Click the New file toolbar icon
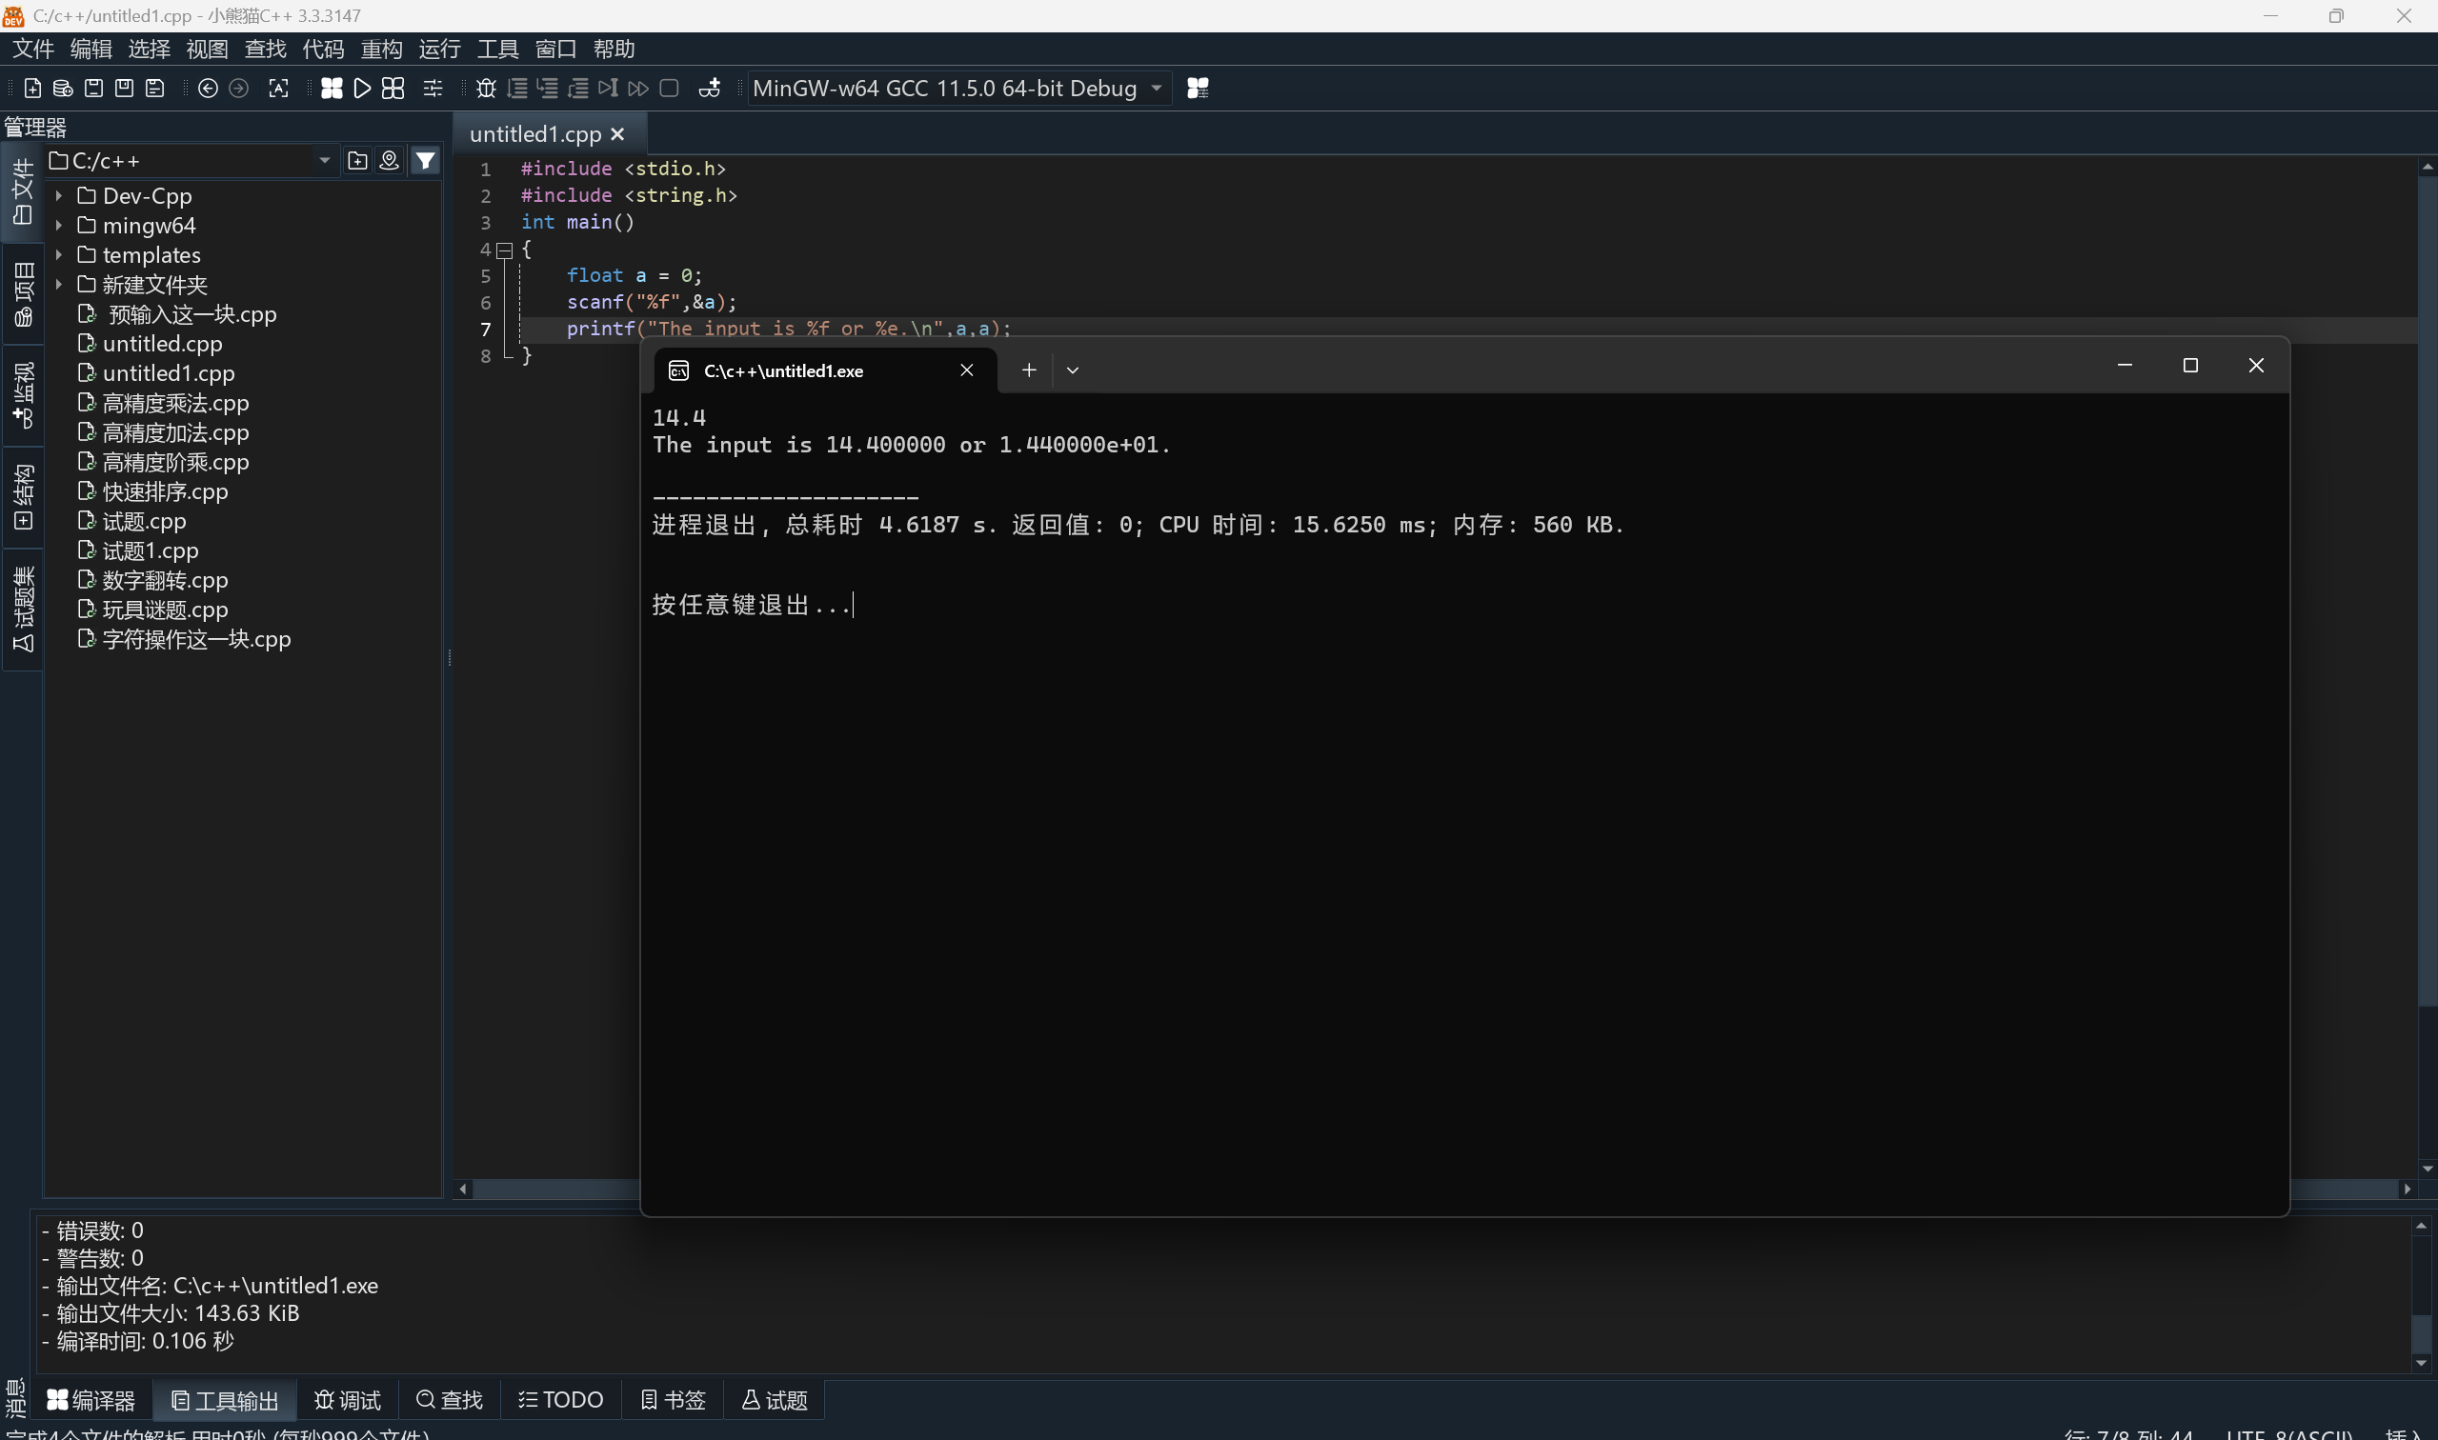 pyautogui.click(x=32, y=89)
